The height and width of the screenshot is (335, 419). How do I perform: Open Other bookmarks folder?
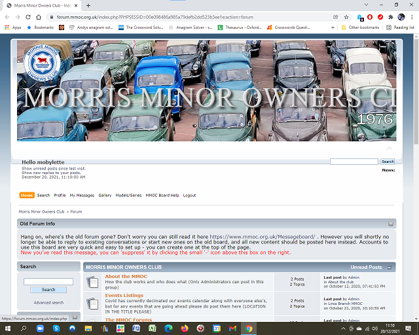[x=361, y=27]
